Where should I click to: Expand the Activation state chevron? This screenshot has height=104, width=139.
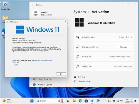point(131,37)
